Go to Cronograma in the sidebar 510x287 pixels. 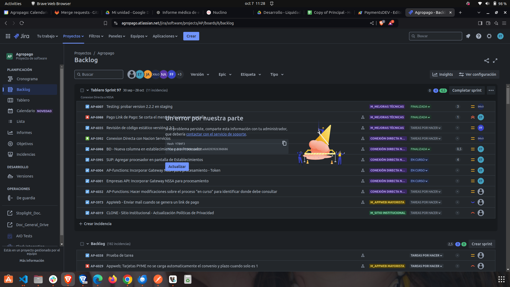pyautogui.click(x=27, y=79)
